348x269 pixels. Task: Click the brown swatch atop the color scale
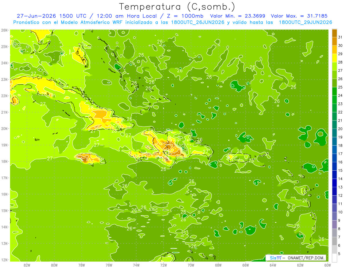334,33
